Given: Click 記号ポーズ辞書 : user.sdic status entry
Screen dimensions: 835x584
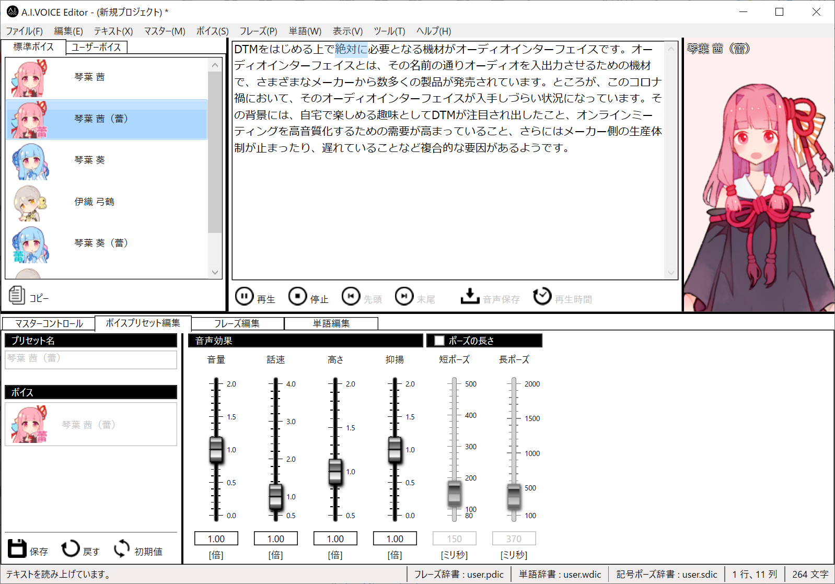Looking at the screenshot, I should (667, 574).
